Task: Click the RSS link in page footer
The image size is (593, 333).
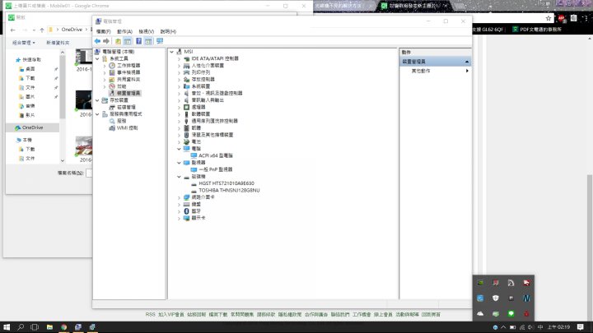Action: point(150,314)
